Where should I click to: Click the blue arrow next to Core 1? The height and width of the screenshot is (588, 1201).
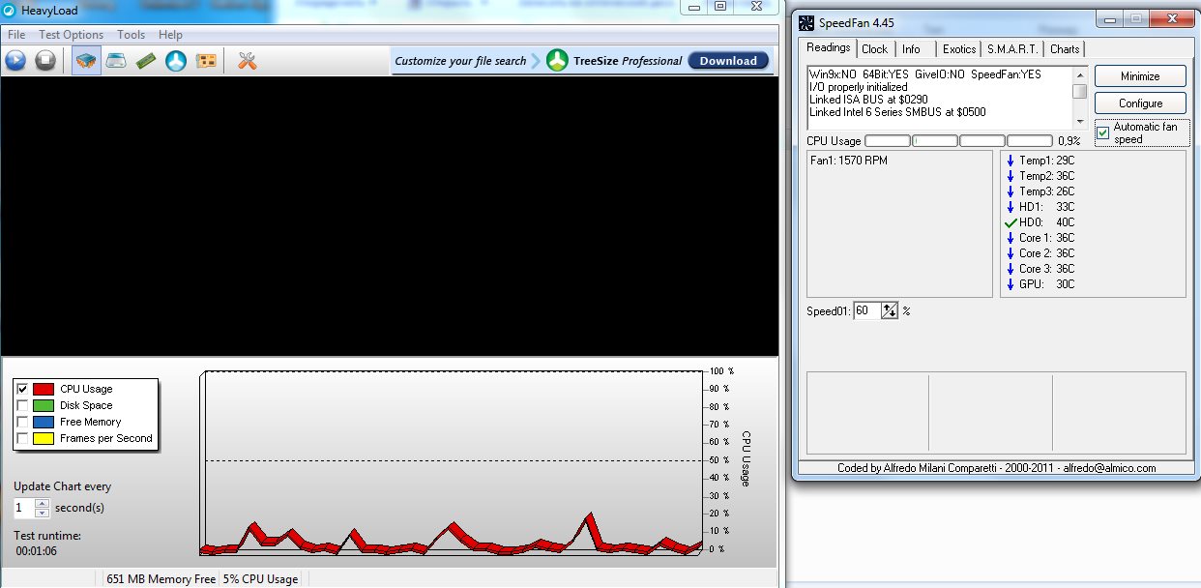click(x=1011, y=238)
